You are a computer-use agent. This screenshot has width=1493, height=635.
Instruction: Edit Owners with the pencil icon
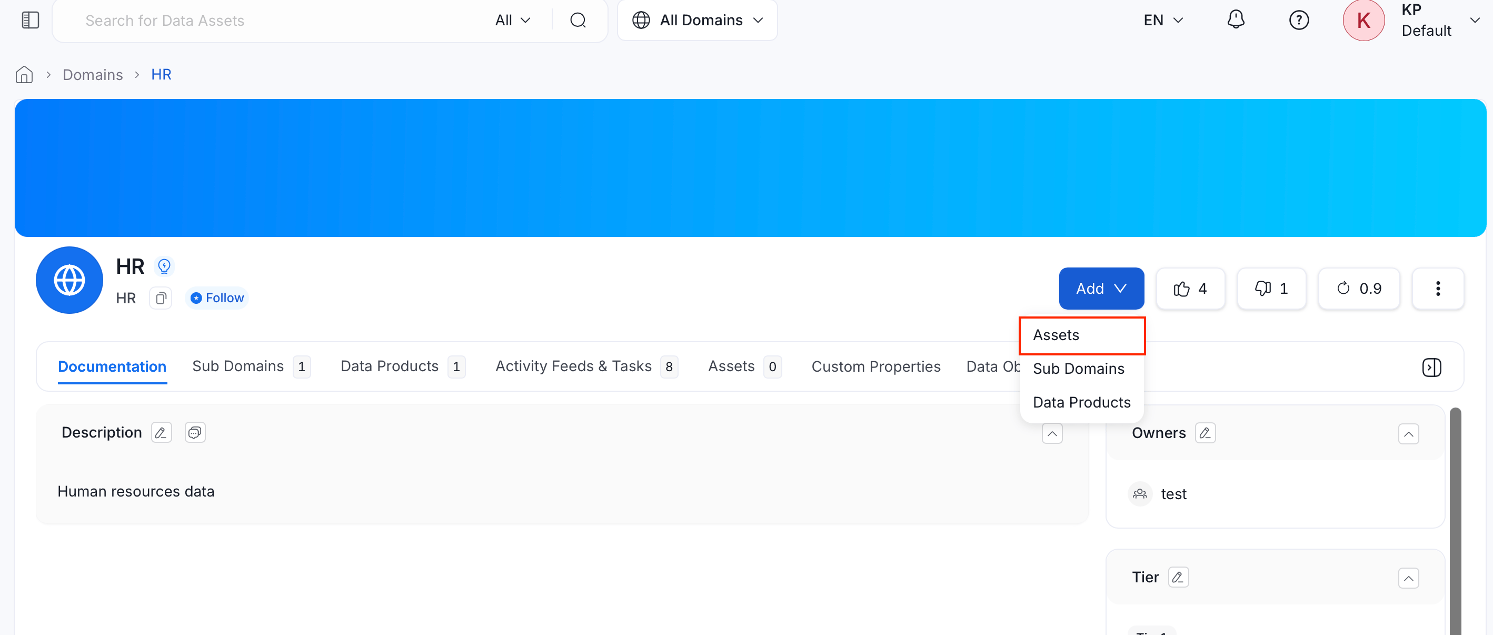(1205, 433)
